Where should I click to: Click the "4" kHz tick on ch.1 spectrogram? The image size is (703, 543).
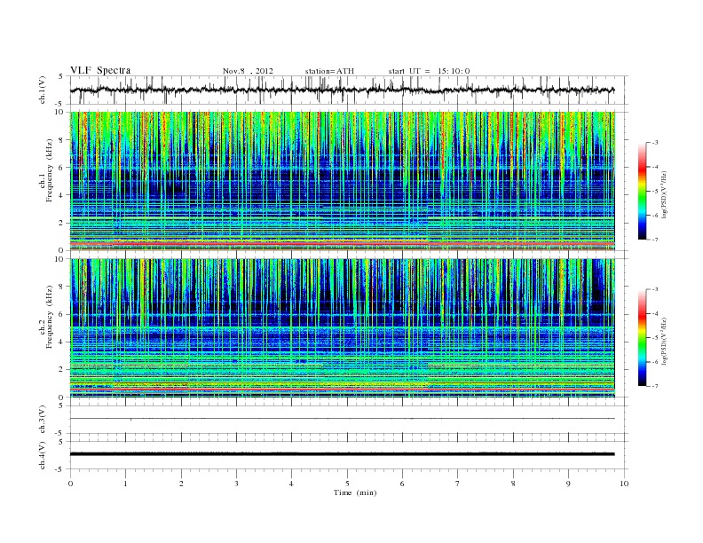(x=61, y=195)
